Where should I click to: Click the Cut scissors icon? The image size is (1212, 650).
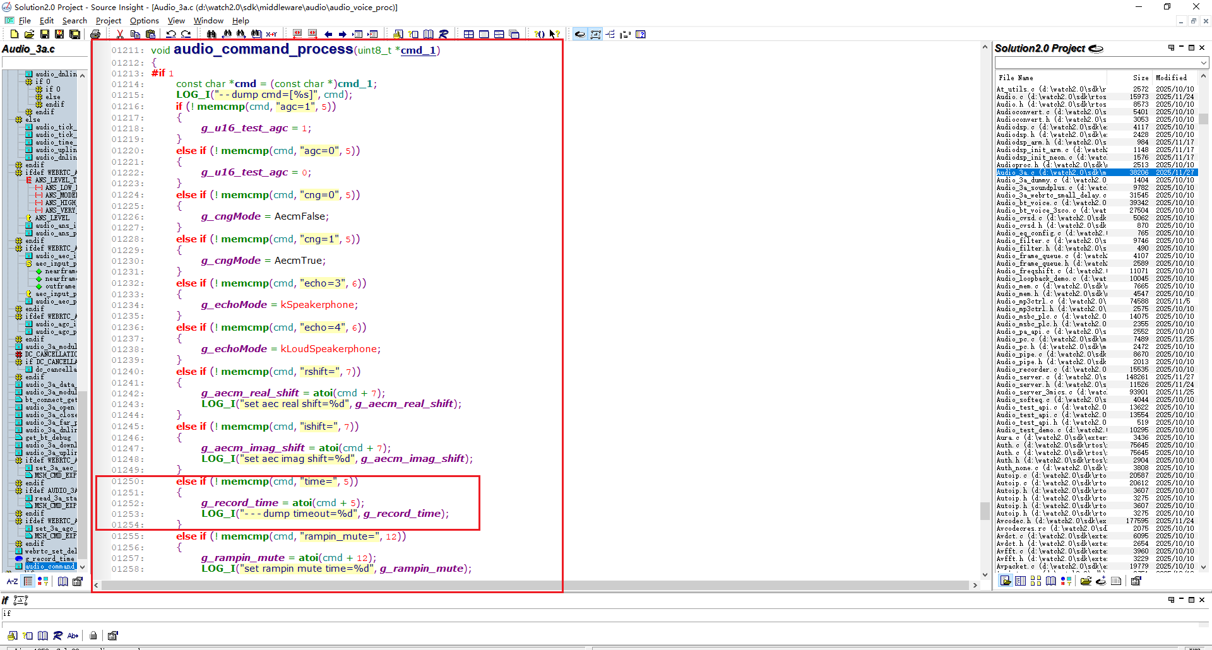(120, 34)
